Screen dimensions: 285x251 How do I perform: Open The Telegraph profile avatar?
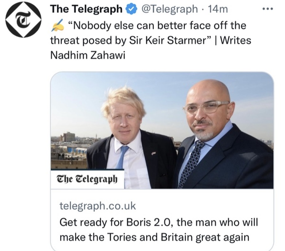point(23,19)
